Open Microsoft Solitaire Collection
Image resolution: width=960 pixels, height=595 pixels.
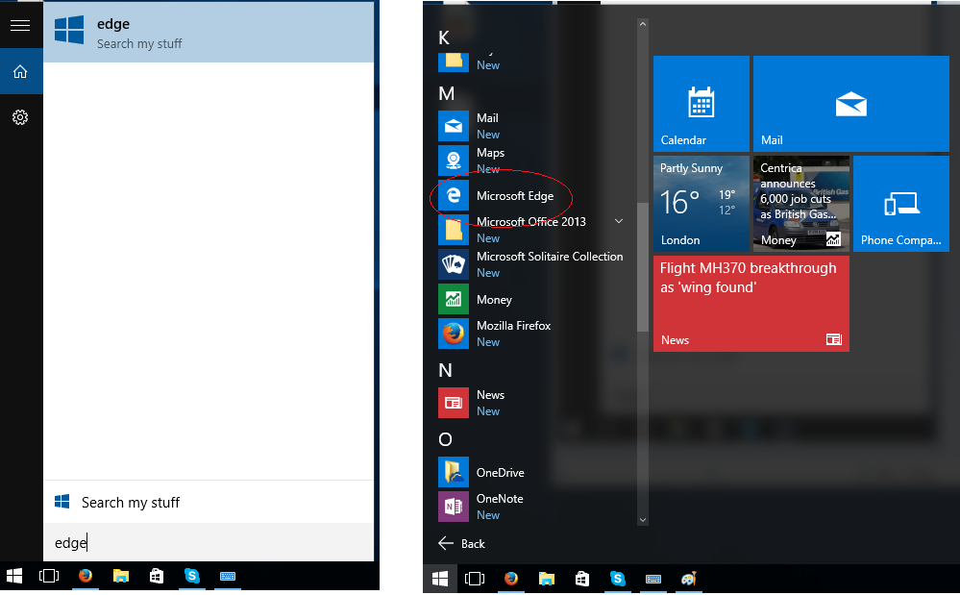pos(532,264)
